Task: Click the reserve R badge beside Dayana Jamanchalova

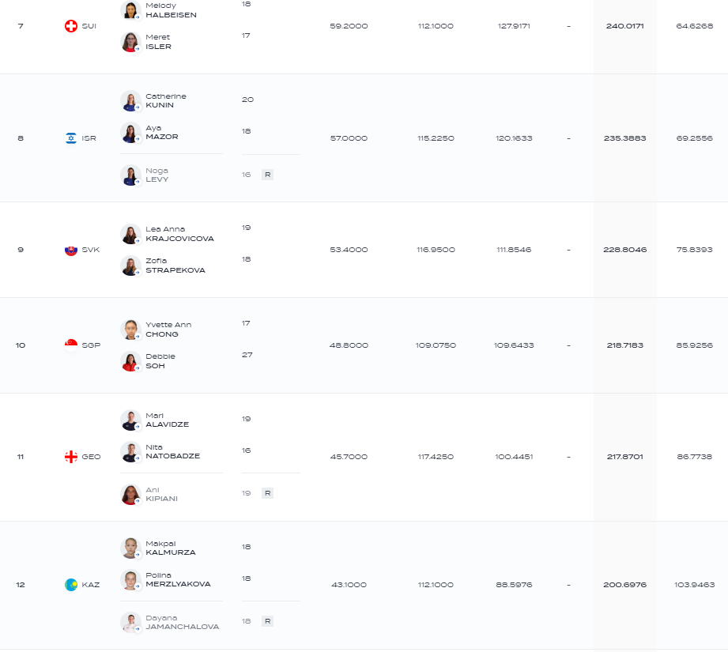Action: (x=267, y=621)
